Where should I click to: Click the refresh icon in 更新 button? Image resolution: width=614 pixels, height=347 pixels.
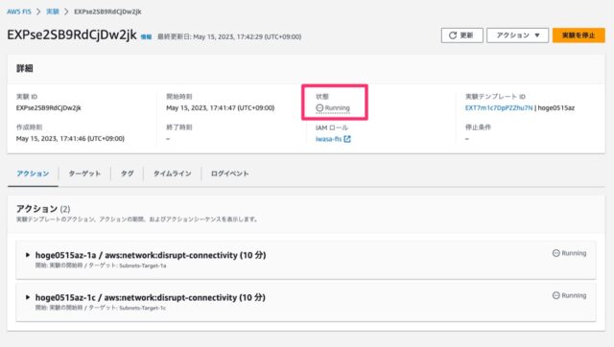pyautogui.click(x=453, y=35)
